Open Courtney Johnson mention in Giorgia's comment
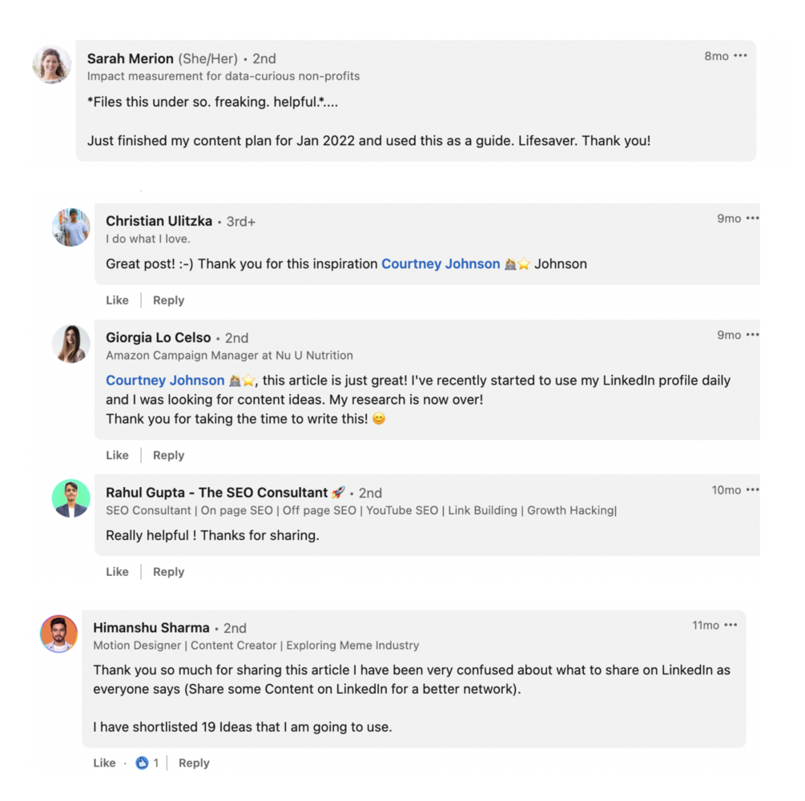Screen dimensions: 805x801 click(x=165, y=380)
